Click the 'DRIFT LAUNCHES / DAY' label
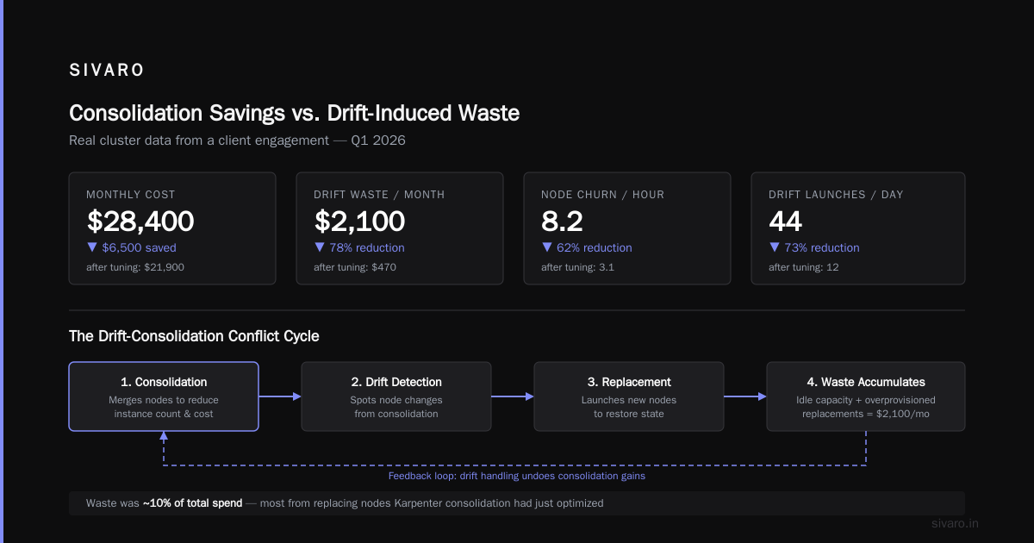 [x=836, y=195]
